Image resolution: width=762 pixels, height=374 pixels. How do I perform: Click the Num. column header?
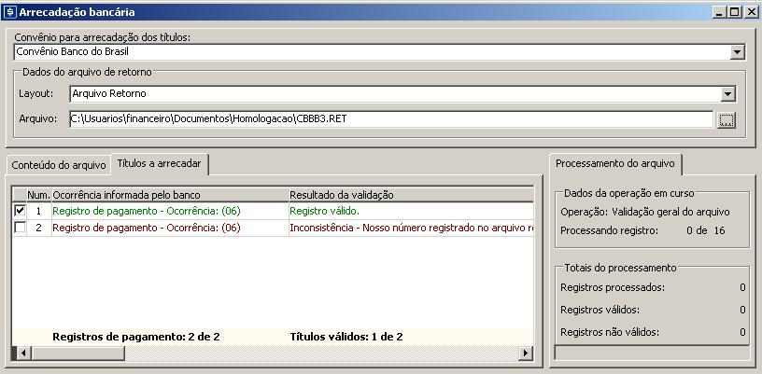coord(38,195)
